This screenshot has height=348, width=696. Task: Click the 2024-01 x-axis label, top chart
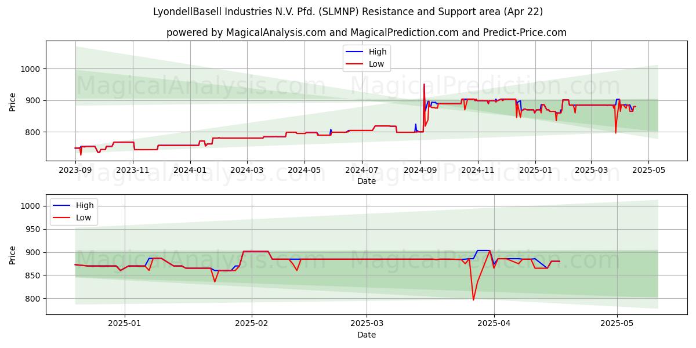click(x=190, y=170)
